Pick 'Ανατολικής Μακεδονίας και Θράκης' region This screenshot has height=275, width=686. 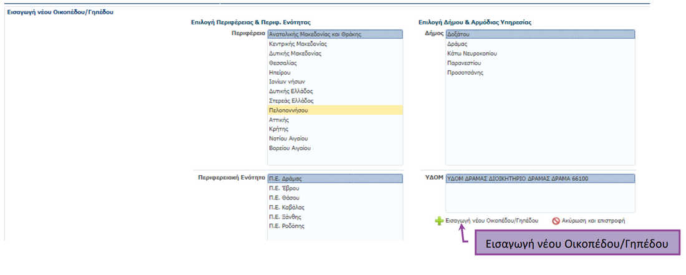click(x=315, y=35)
